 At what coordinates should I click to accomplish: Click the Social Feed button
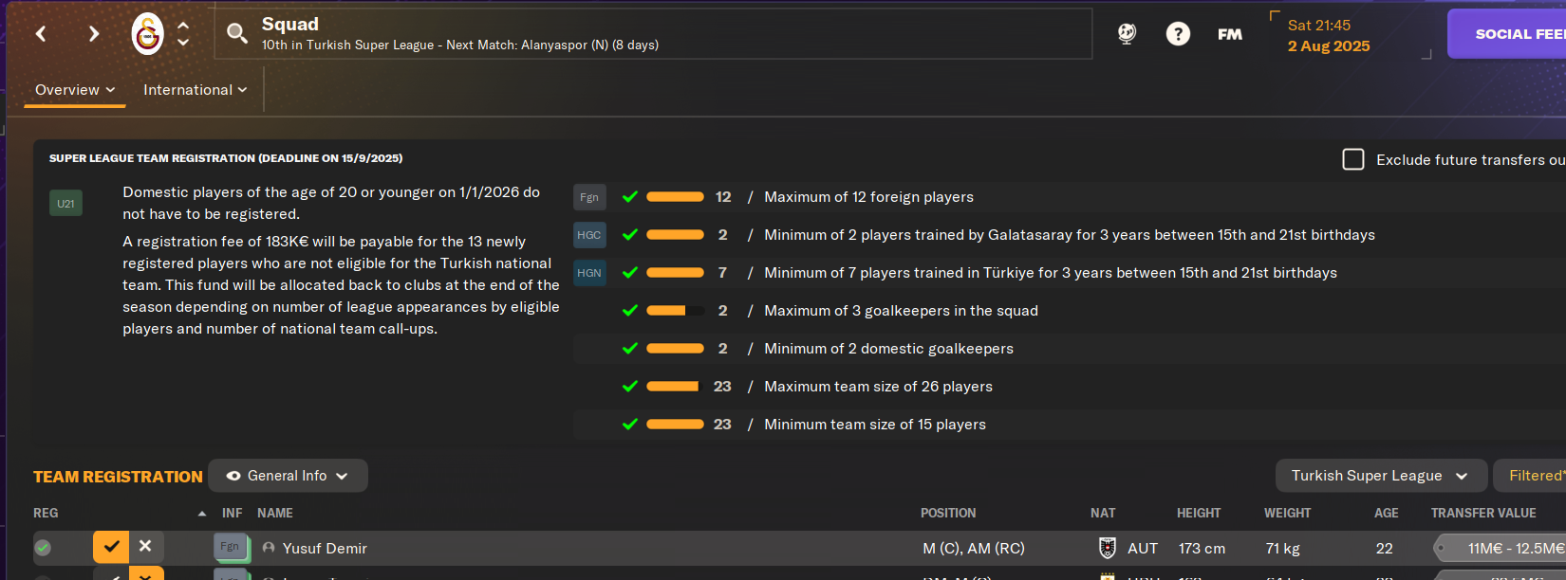[1507, 34]
